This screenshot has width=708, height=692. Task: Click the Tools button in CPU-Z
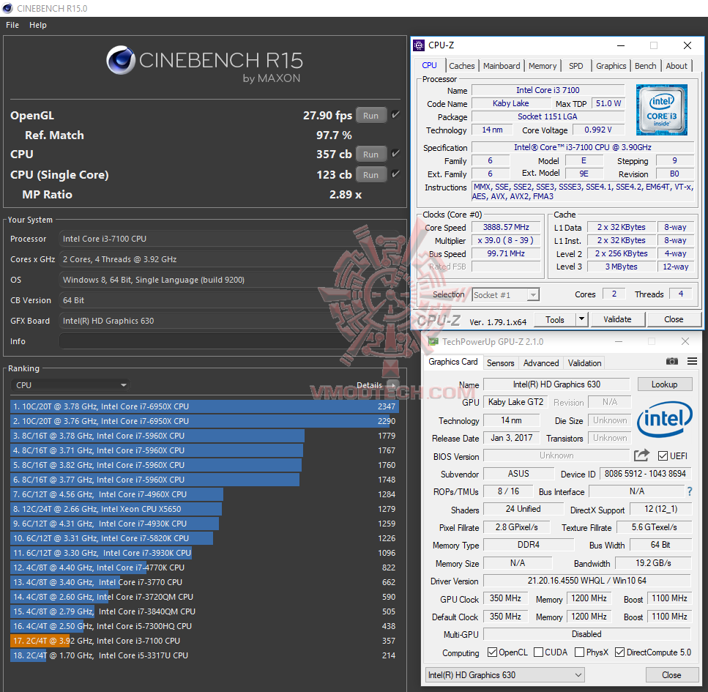coord(555,319)
